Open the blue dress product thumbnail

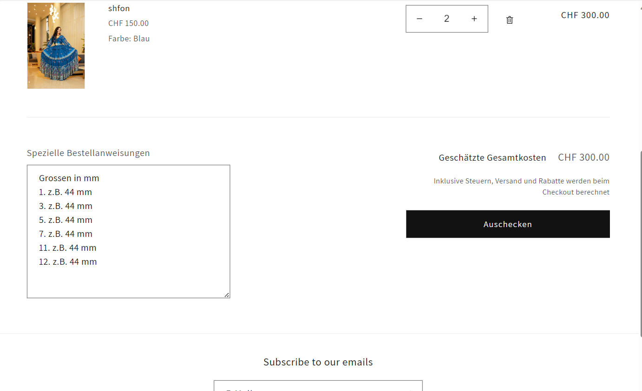pyautogui.click(x=56, y=46)
